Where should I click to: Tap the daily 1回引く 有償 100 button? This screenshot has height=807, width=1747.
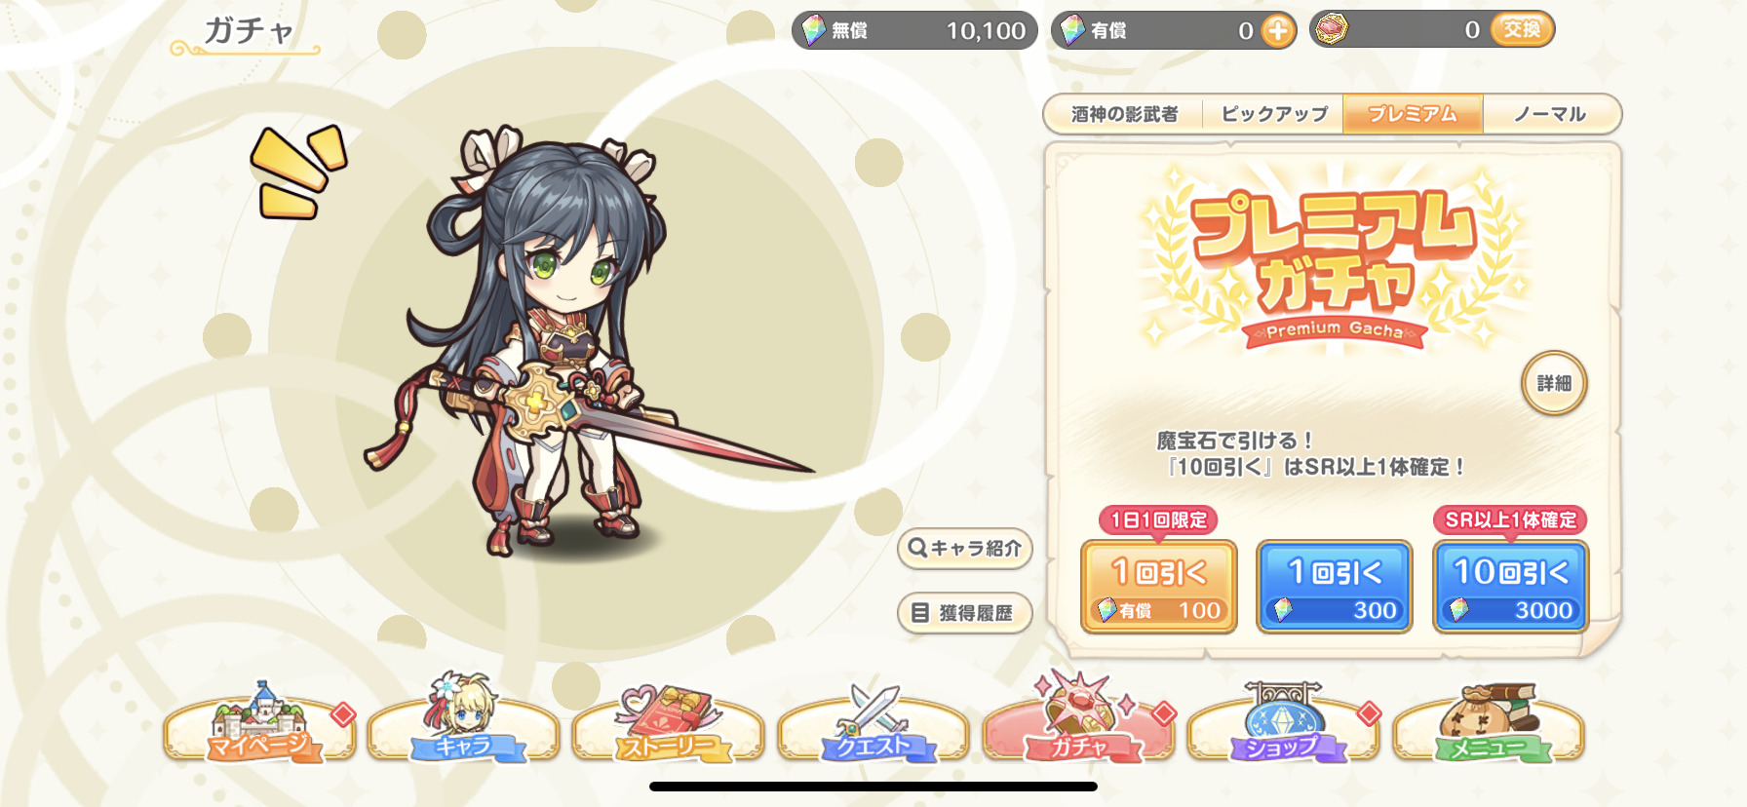click(x=1159, y=587)
